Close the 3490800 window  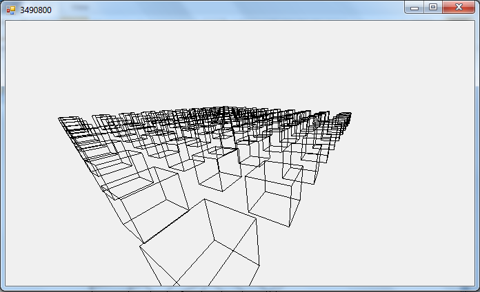click(x=459, y=8)
